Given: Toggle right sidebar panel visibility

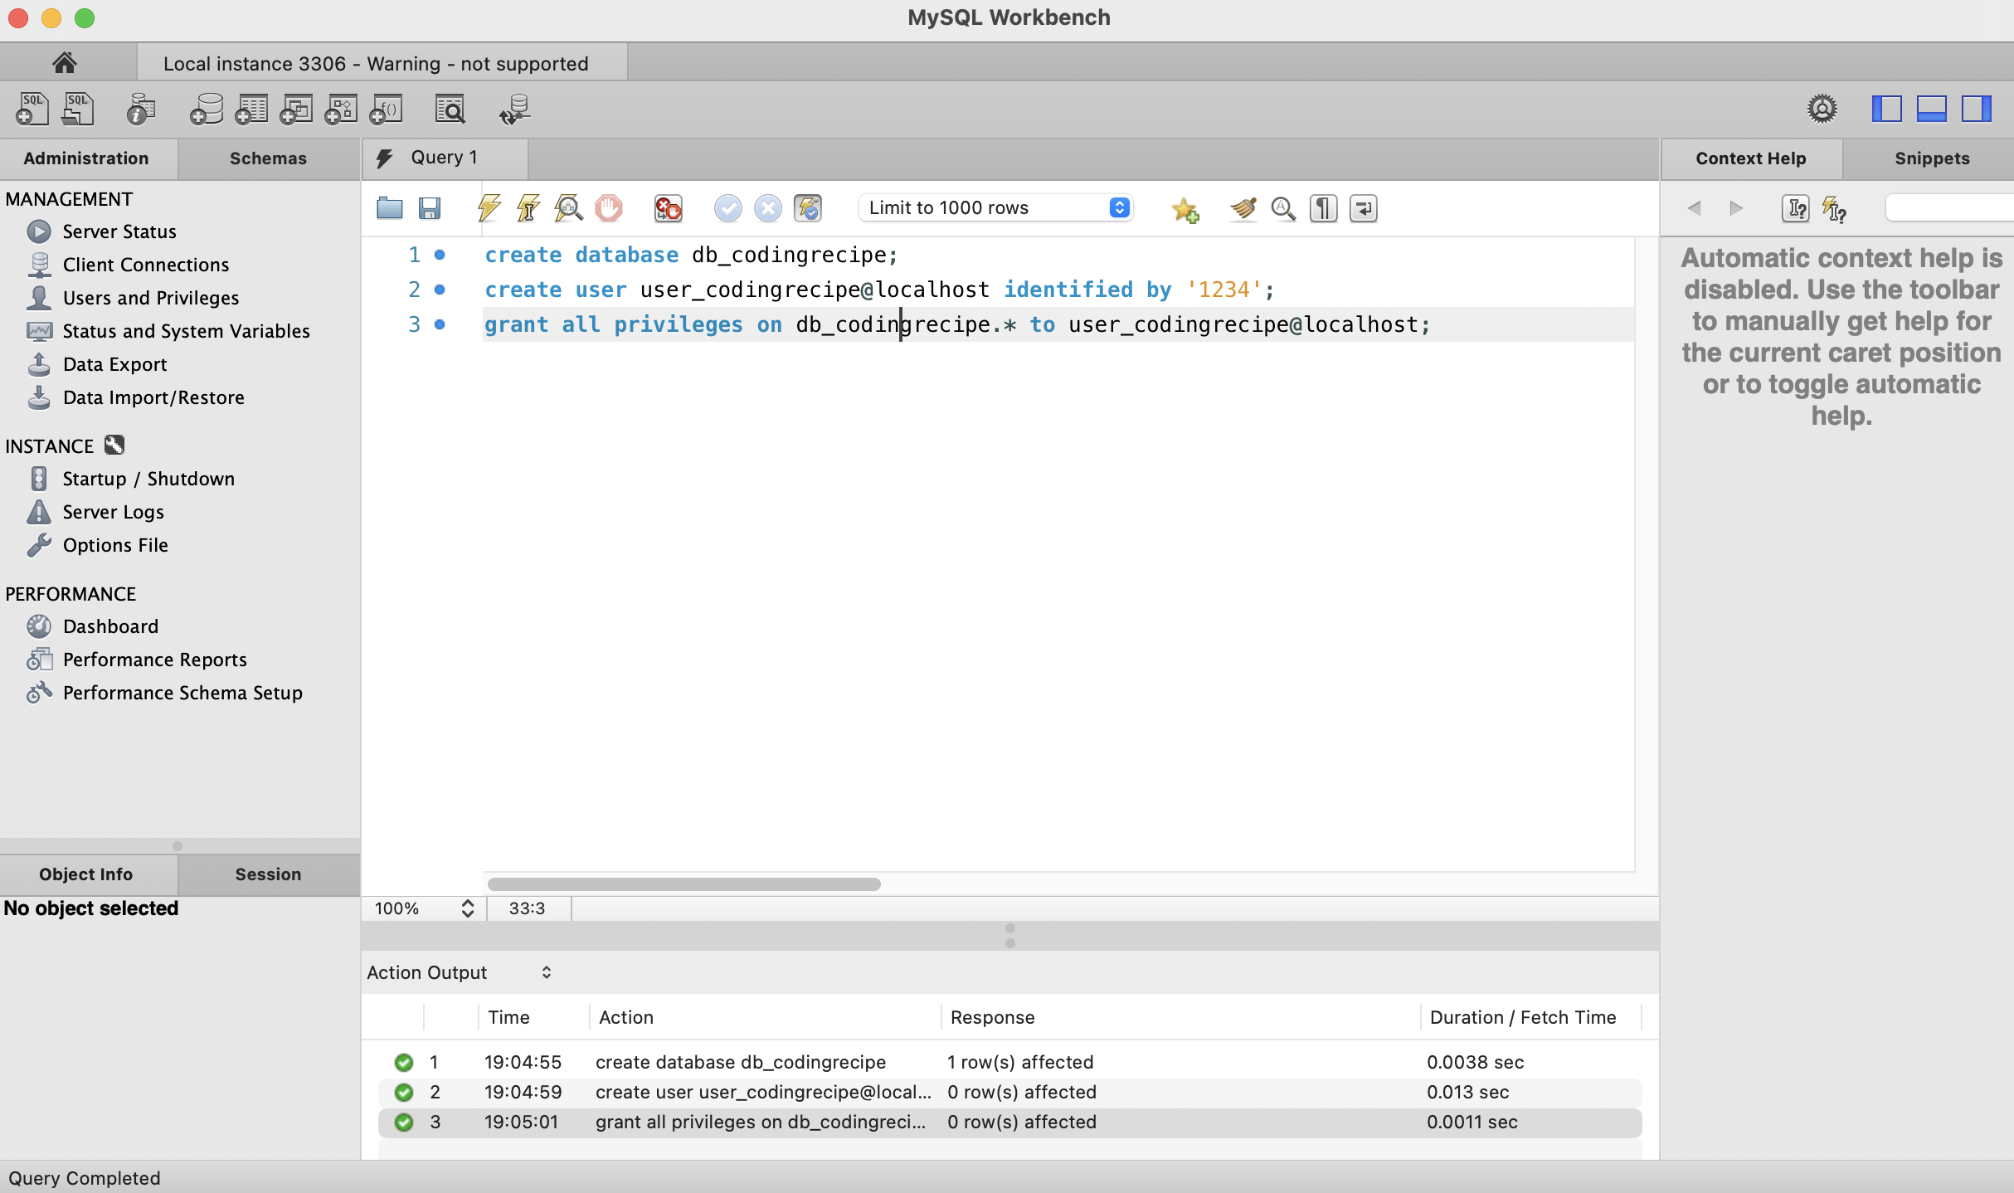Looking at the screenshot, I should (1976, 109).
